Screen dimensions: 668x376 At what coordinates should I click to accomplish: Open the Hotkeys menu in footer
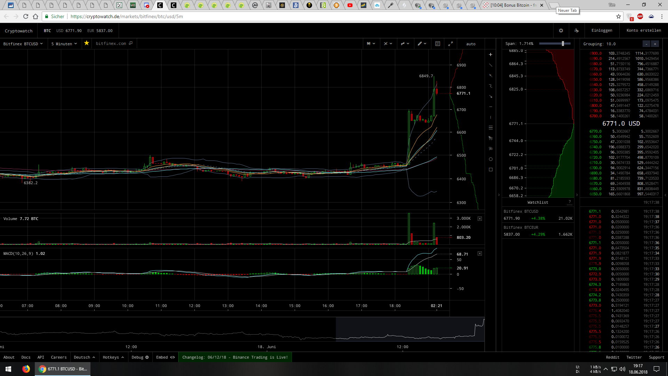[113, 357]
